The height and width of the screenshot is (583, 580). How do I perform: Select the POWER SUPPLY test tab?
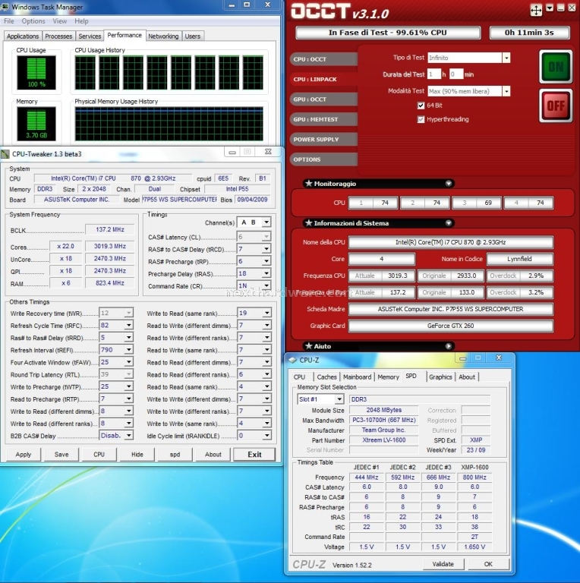323,140
